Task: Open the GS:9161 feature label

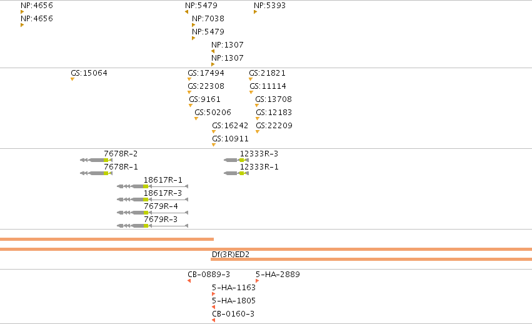Action: [204, 99]
